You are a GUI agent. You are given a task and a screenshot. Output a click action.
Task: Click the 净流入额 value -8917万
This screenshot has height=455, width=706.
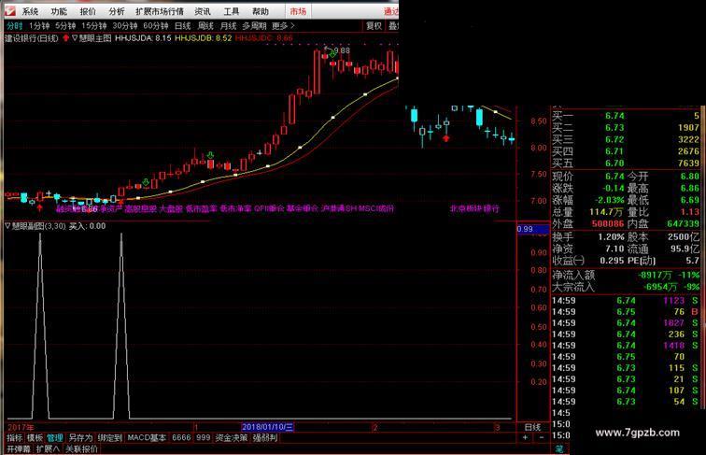tap(655, 275)
